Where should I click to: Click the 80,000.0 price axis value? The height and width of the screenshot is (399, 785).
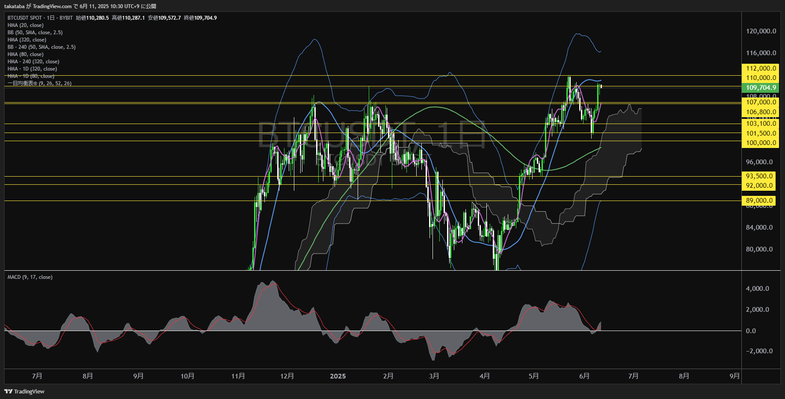coord(759,249)
